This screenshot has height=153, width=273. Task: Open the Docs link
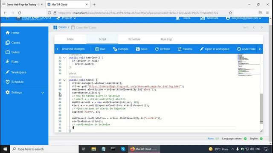pyautogui.click(x=183, y=18)
